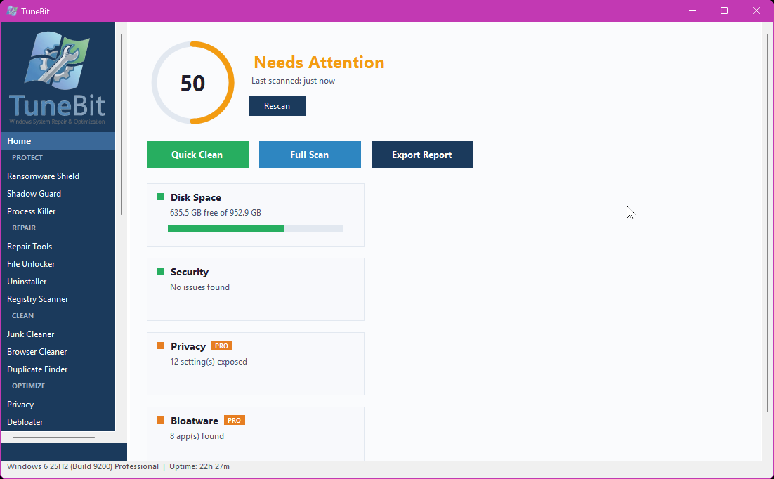Click the circular health score gauge showing 50
The width and height of the screenshot is (774, 479).
pos(193,83)
